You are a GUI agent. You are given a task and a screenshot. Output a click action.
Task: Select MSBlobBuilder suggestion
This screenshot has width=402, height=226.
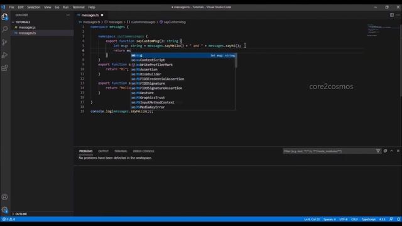[183, 74]
